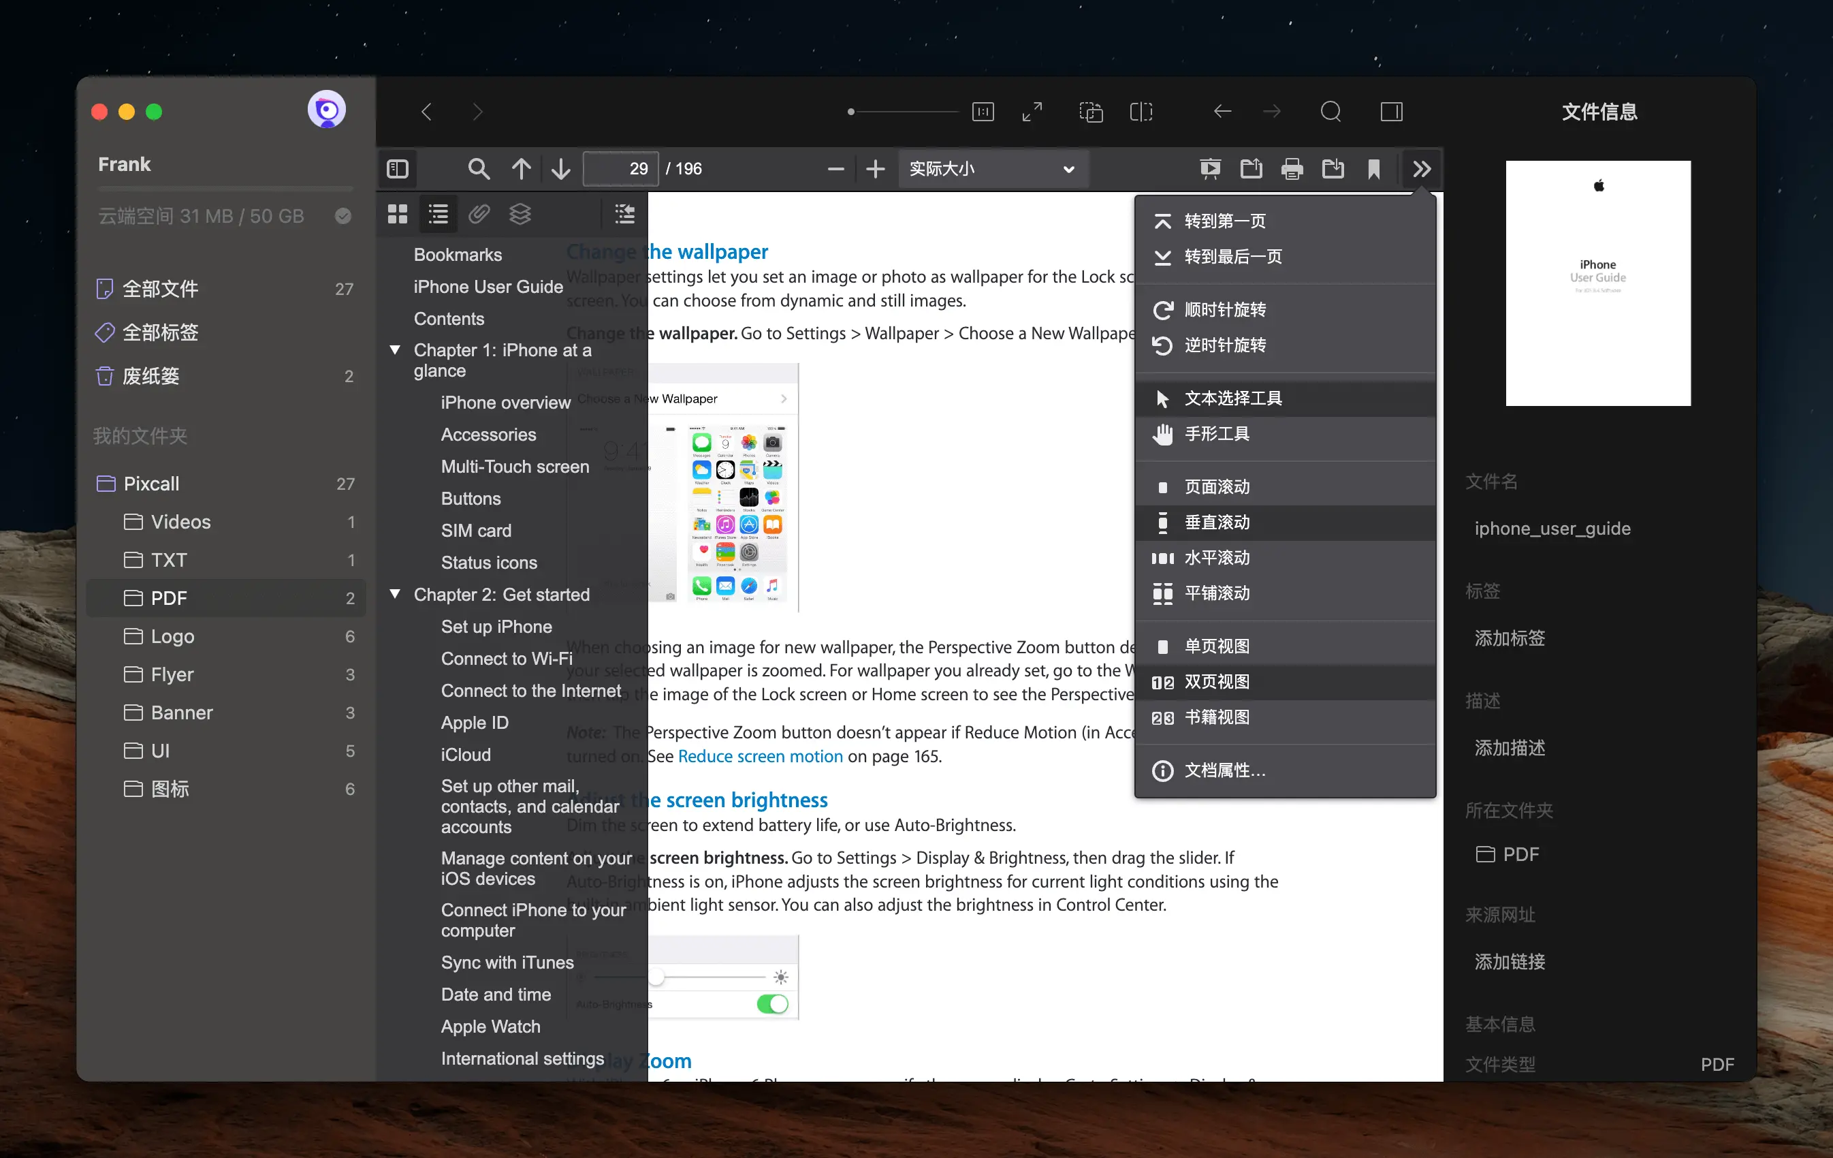Enable 手形工具 option
Screen dimensions: 1833x1158
pyautogui.click(x=1285, y=434)
